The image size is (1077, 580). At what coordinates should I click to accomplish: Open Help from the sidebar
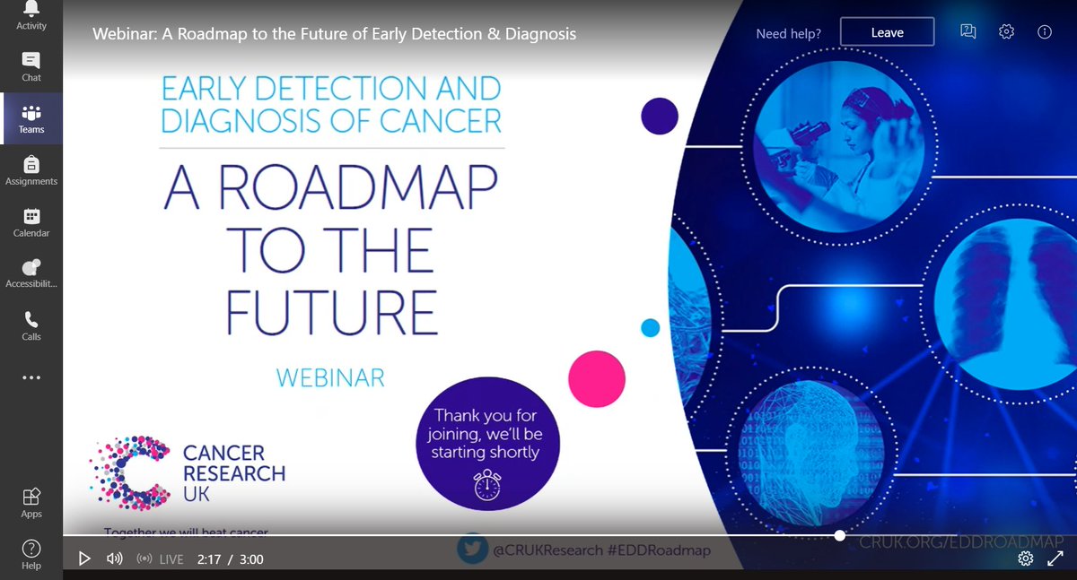click(x=31, y=555)
